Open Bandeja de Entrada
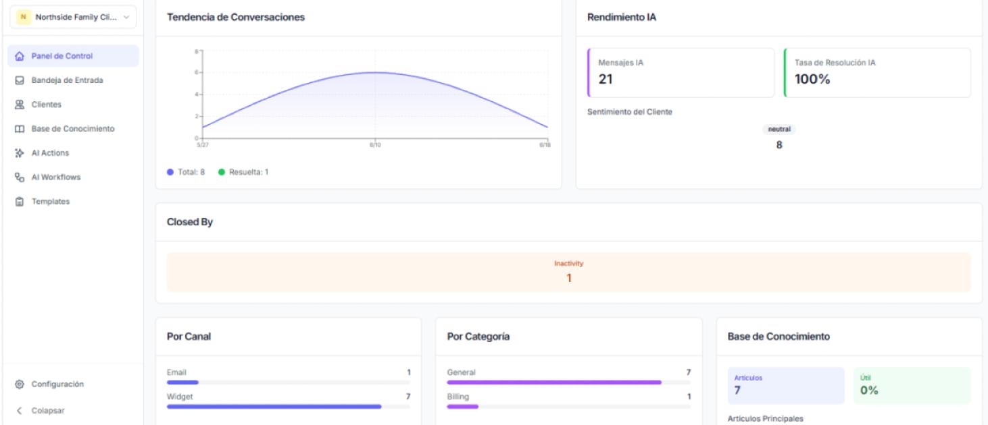Screen dimensions: 988x425 point(72,80)
